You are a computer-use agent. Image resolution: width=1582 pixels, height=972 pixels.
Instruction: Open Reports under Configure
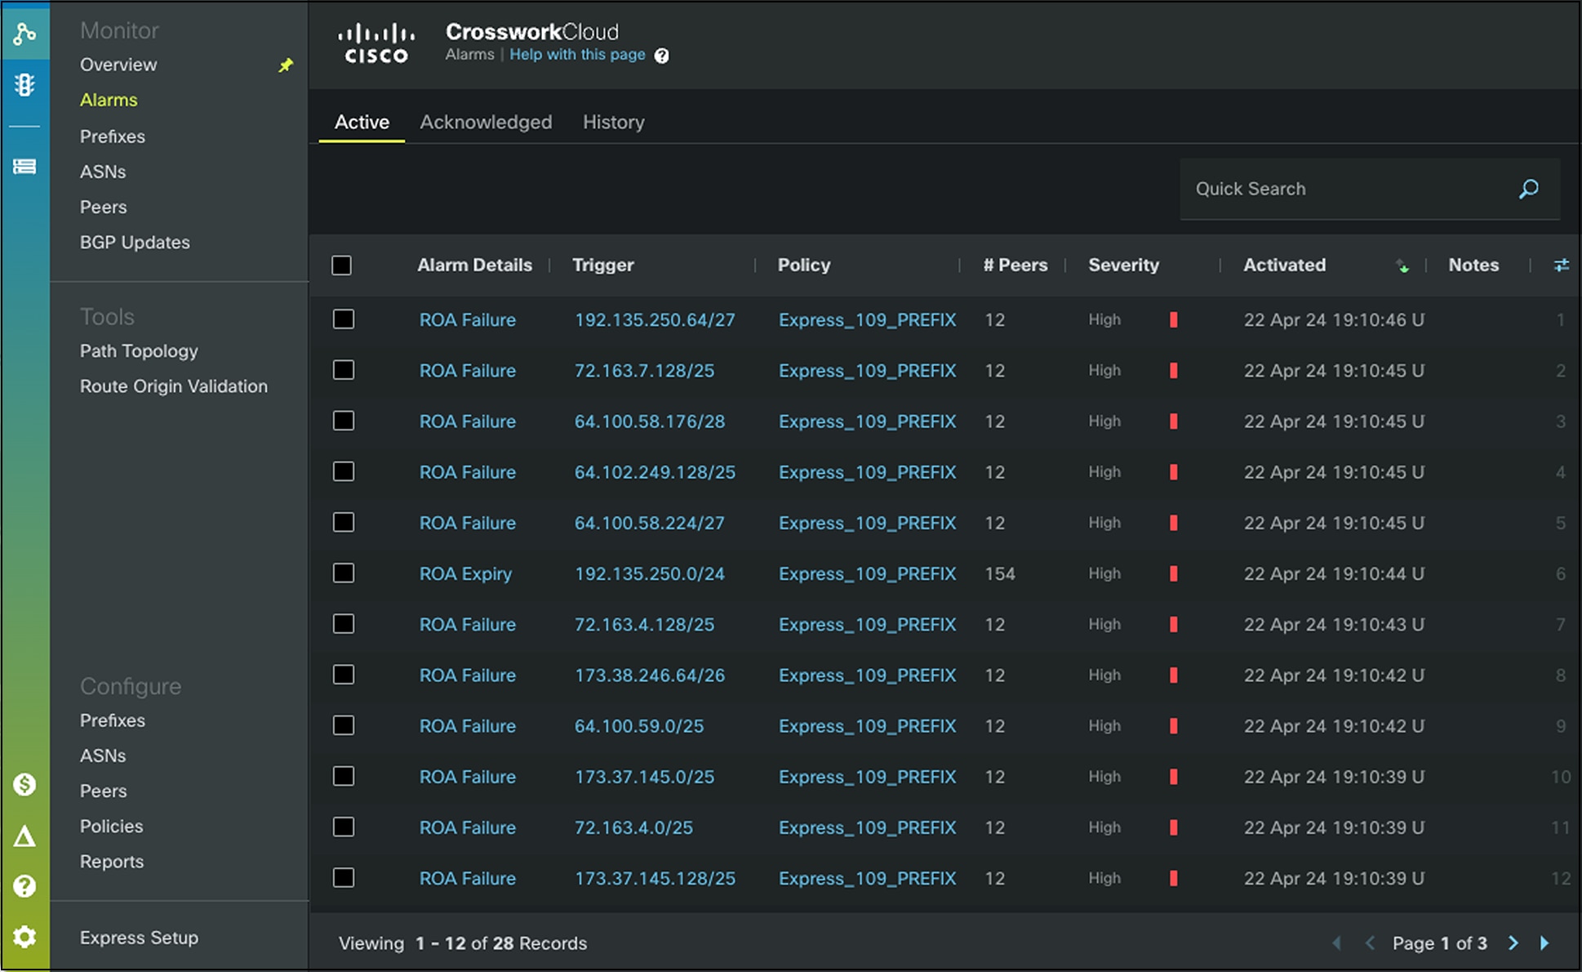[111, 862]
